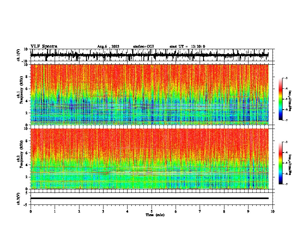This screenshot has width=307, height=237.
Task: Click the ch.1 color scale bar
Action: (x=280, y=99)
